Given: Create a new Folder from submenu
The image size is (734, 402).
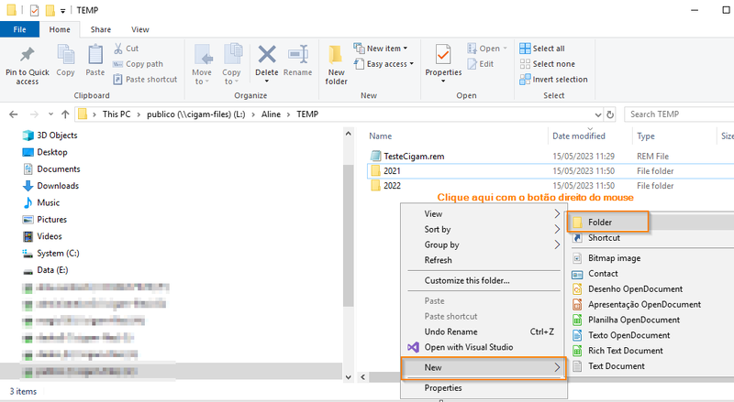Looking at the screenshot, I should pyautogui.click(x=607, y=222).
